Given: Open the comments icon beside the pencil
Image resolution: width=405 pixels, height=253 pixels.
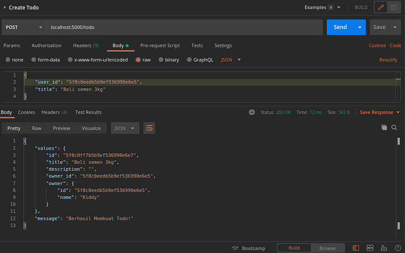Looking at the screenshot, I should [x=394, y=7].
